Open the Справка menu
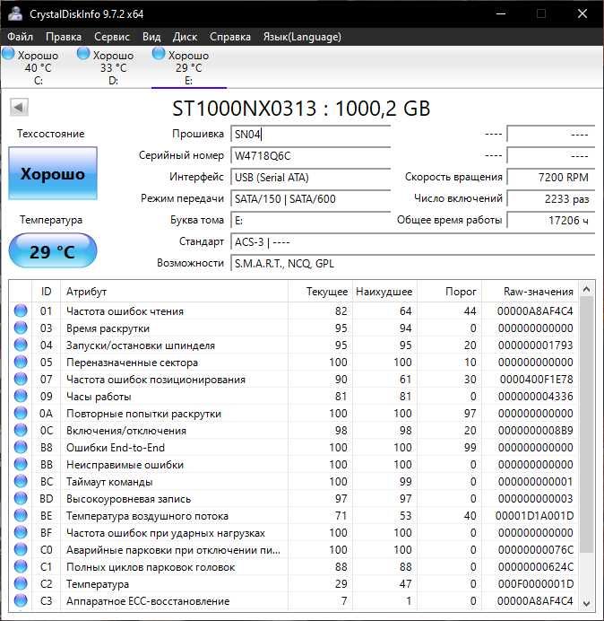Screen dimensions: 604x621 229,37
